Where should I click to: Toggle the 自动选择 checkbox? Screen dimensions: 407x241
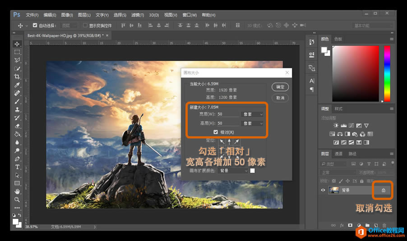(35, 25)
